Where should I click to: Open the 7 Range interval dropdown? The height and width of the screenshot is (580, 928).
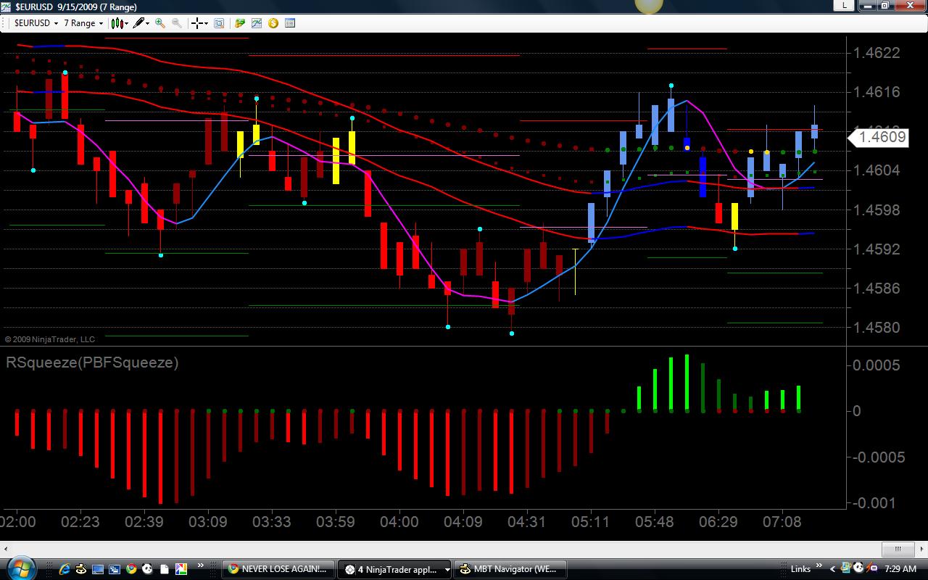[x=83, y=23]
